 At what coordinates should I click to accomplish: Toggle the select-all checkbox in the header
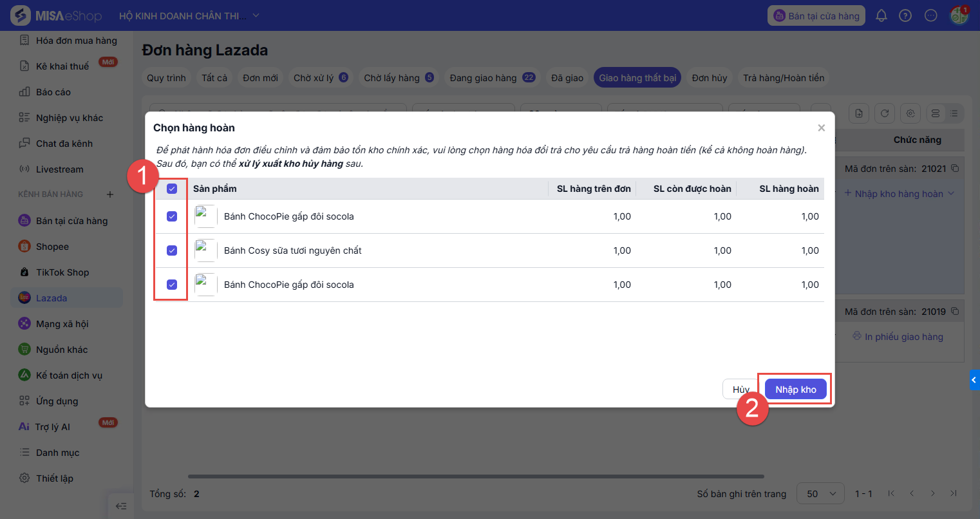[172, 189]
